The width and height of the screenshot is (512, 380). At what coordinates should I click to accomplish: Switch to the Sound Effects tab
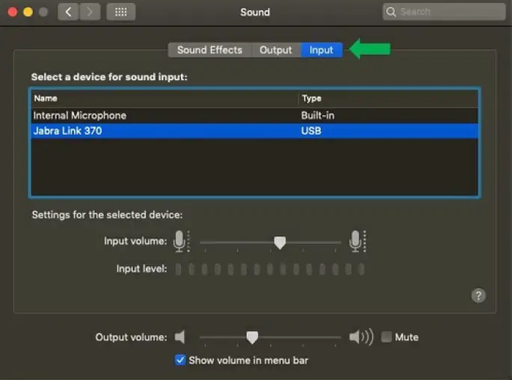[209, 50]
